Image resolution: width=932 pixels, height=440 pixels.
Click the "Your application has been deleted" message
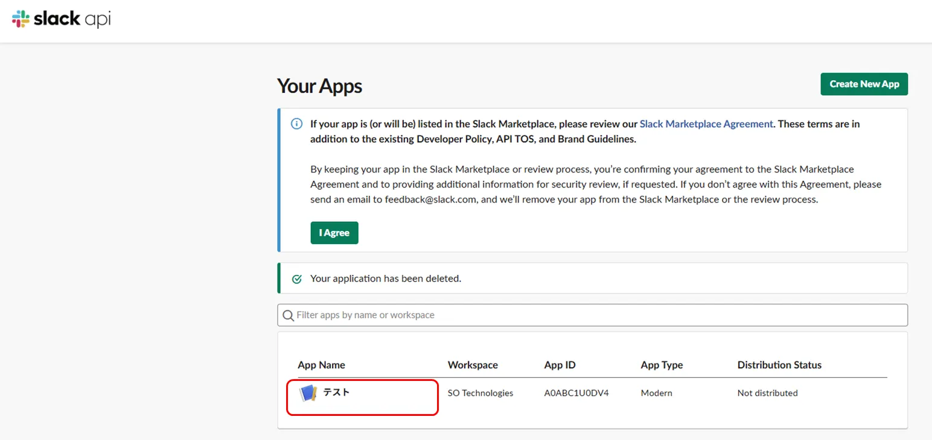tap(385, 279)
